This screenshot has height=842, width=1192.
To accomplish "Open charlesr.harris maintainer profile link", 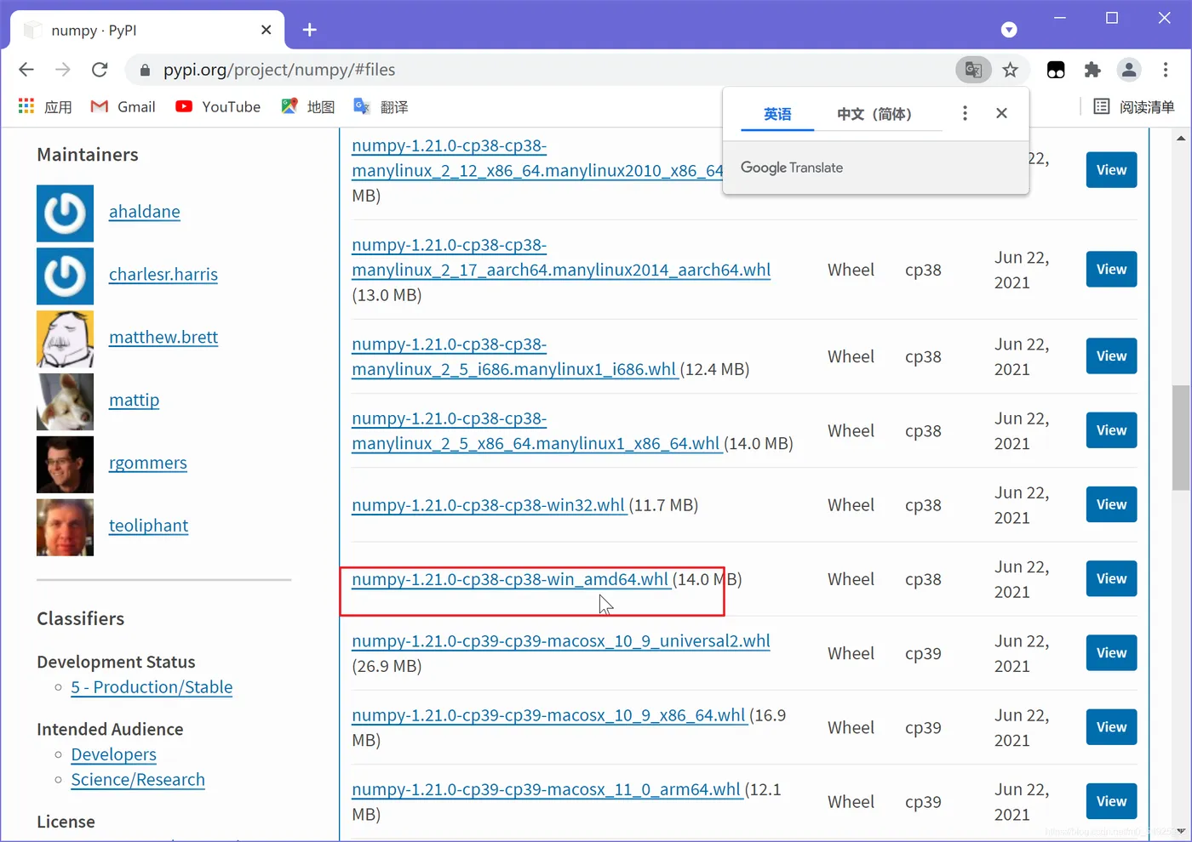I will tap(163, 275).
